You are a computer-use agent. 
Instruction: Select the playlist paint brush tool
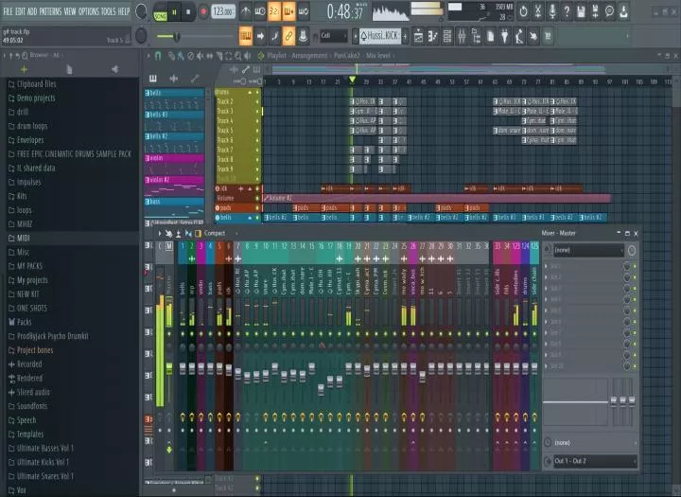pos(181,56)
